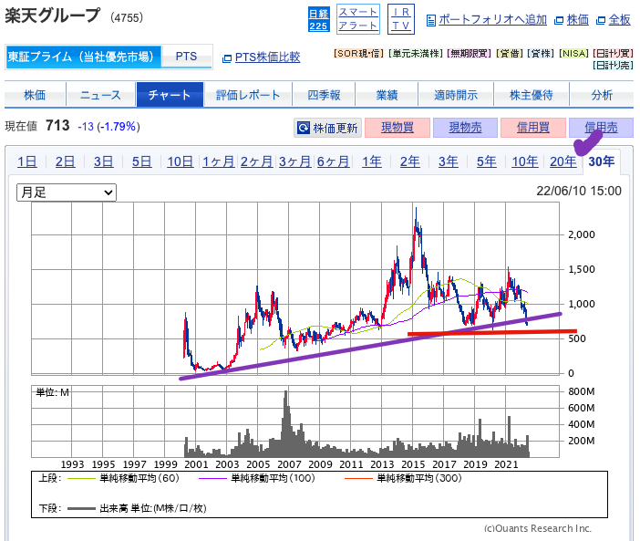
Task: Switch to the PTS market tab
Action: [186, 57]
